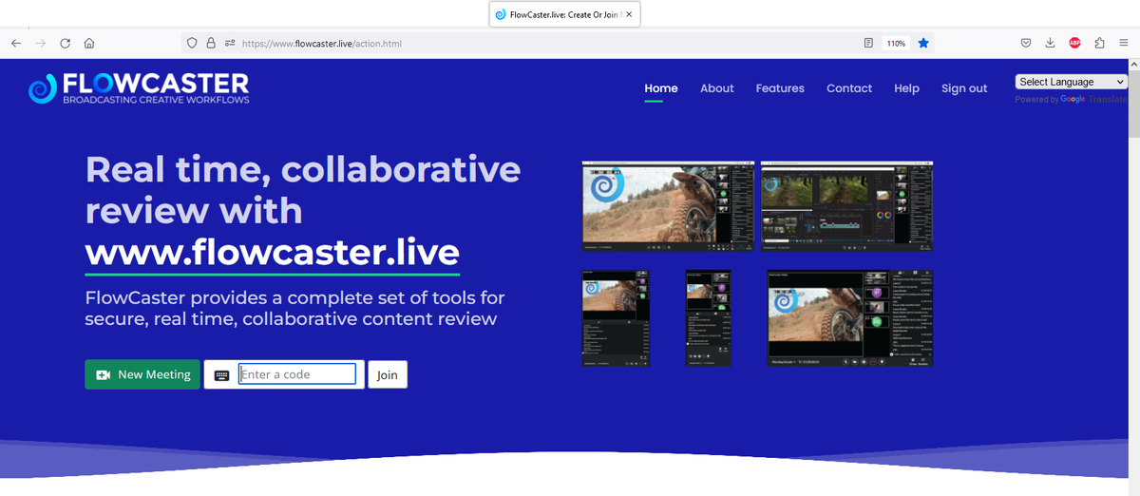The width and height of the screenshot is (1140, 496).
Task: Click the site permissions icon beside the padlock
Action: pyautogui.click(x=230, y=43)
